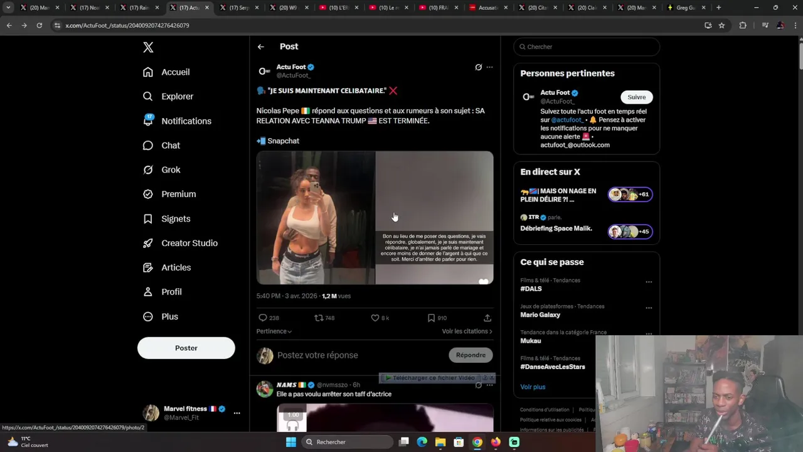Switch to the Accusation browser tab
The image size is (803, 452).
click(x=489, y=8)
